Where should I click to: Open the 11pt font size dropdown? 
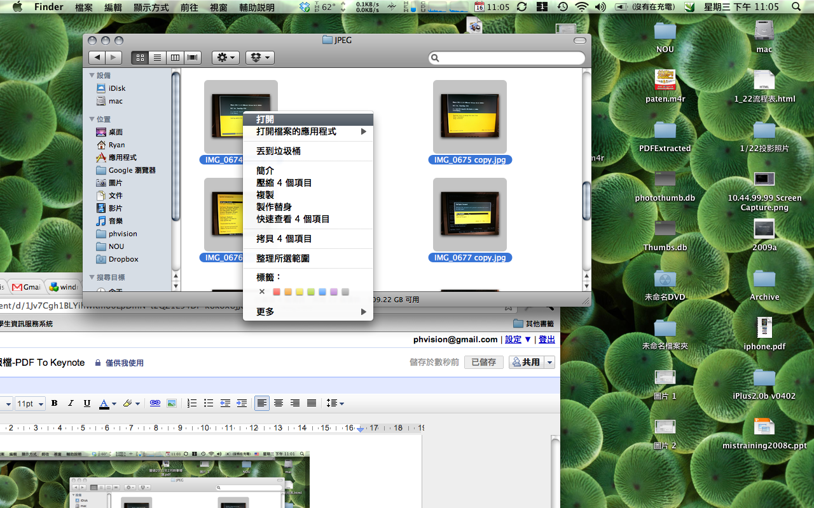(30, 403)
